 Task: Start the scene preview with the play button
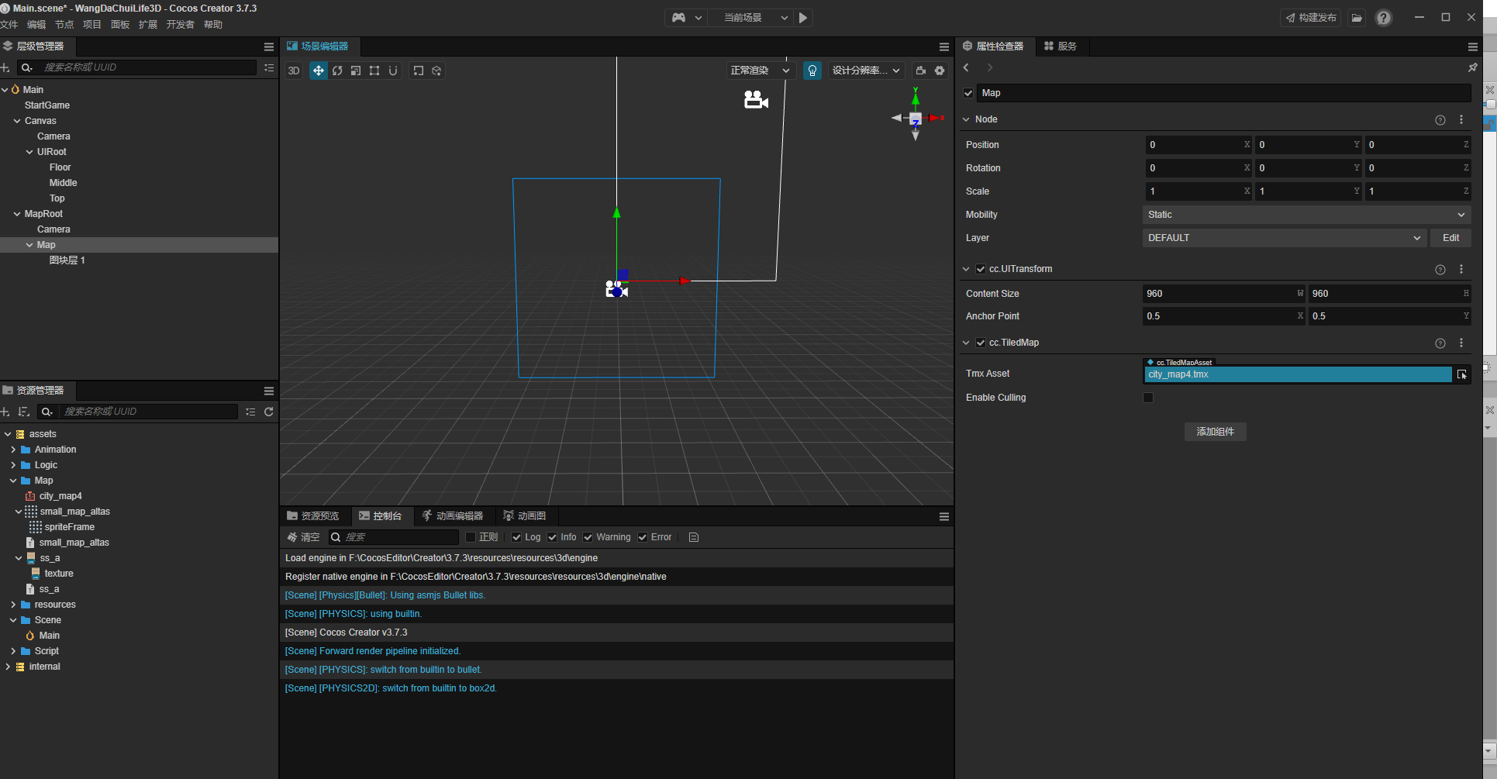click(803, 17)
